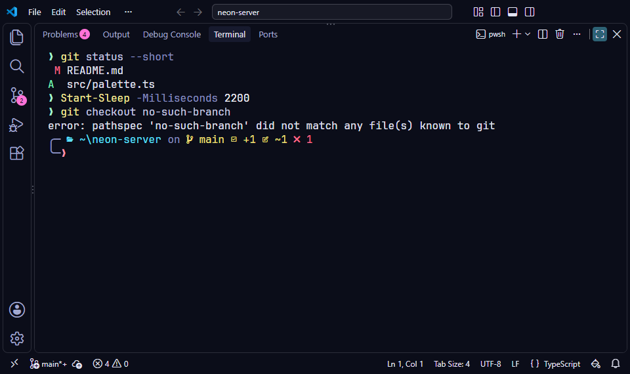Open a remote window from status bar

coord(14,364)
